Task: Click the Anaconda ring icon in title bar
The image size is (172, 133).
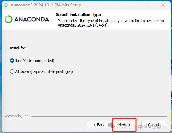Action: [x=6, y=5]
